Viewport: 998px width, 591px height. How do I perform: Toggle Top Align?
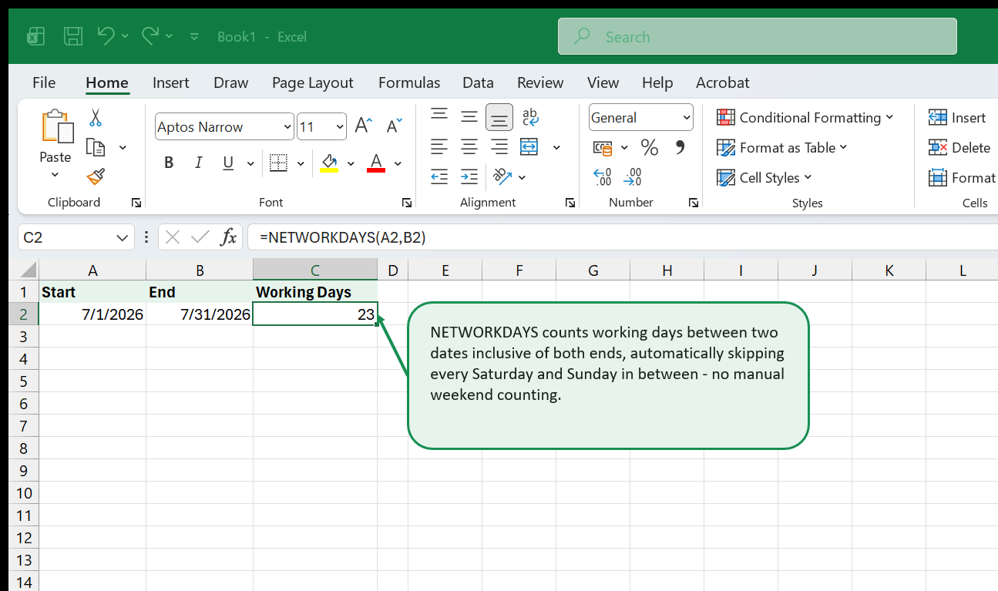point(439,116)
